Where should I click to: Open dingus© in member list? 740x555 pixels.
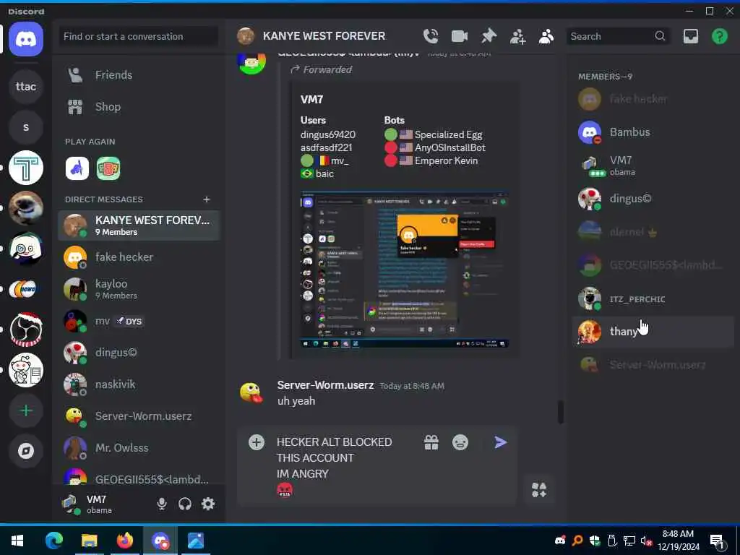coord(653,199)
